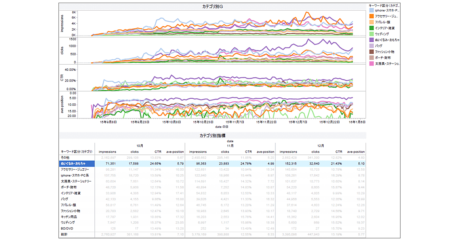
Task: Click the orange アクセサリー legend swatch
Action: (x=371, y=16)
